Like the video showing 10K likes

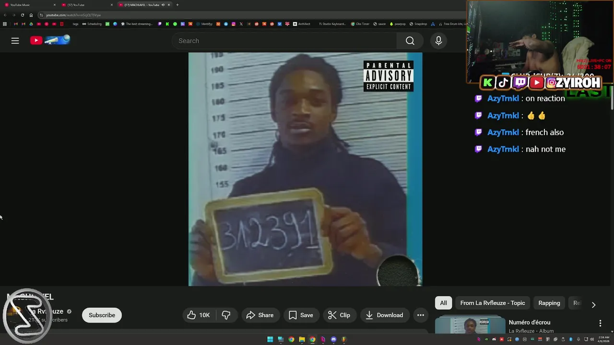click(199, 315)
